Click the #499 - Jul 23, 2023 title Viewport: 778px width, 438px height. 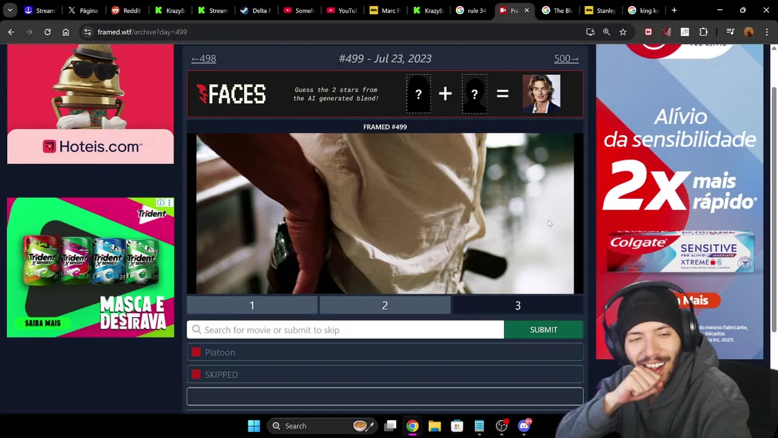click(385, 58)
